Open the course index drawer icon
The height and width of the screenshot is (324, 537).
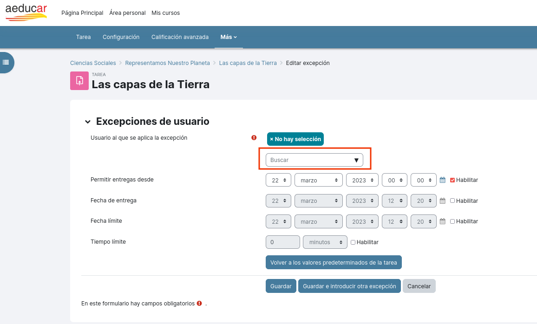[6, 62]
